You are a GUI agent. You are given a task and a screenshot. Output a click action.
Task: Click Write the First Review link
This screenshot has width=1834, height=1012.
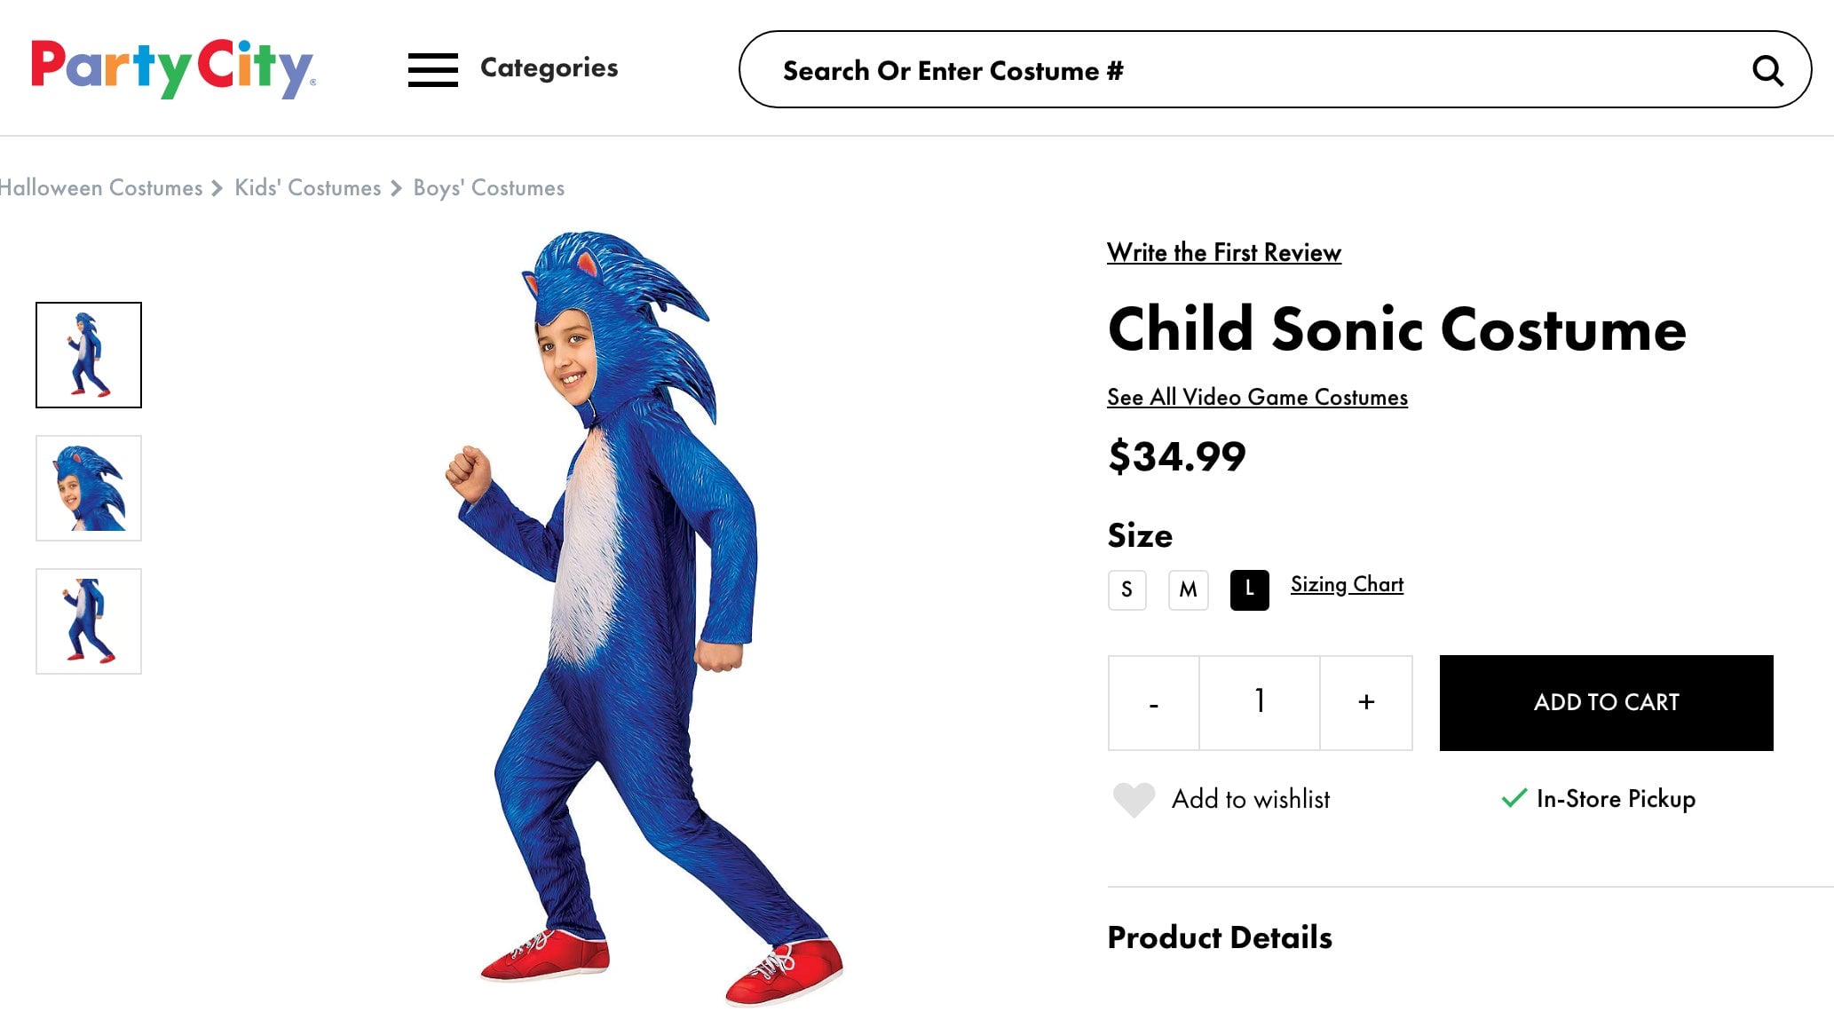(1223, 253)
